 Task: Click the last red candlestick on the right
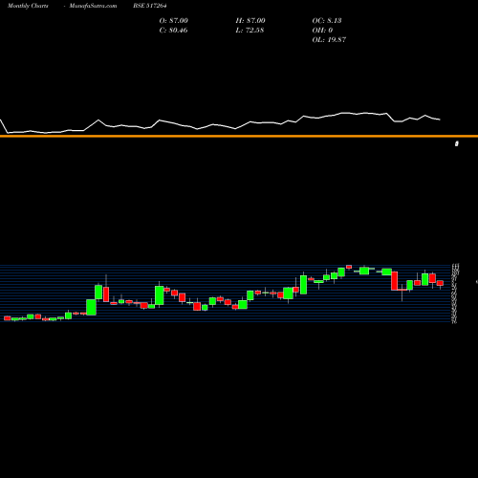pyautogui.click(x=440, y=284)
